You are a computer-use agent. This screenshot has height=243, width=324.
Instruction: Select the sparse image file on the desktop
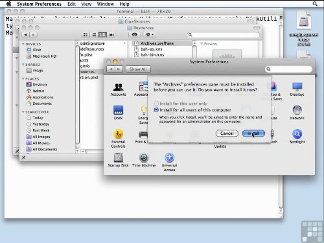(304, 28)
